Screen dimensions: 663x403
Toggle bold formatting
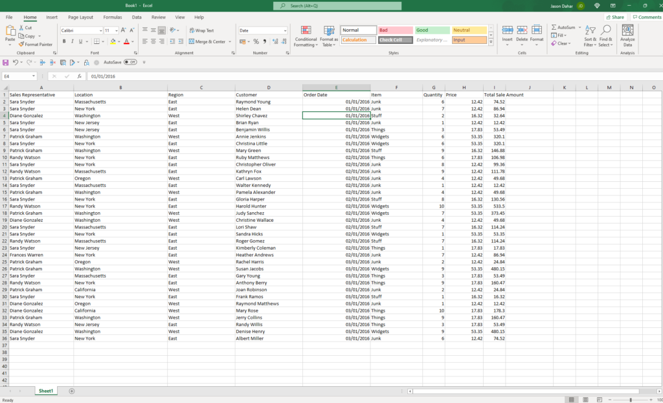(63, 41)
